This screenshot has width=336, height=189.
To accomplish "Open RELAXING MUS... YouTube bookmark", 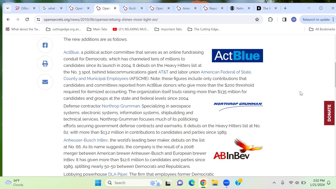I will [x=130, y=29].
